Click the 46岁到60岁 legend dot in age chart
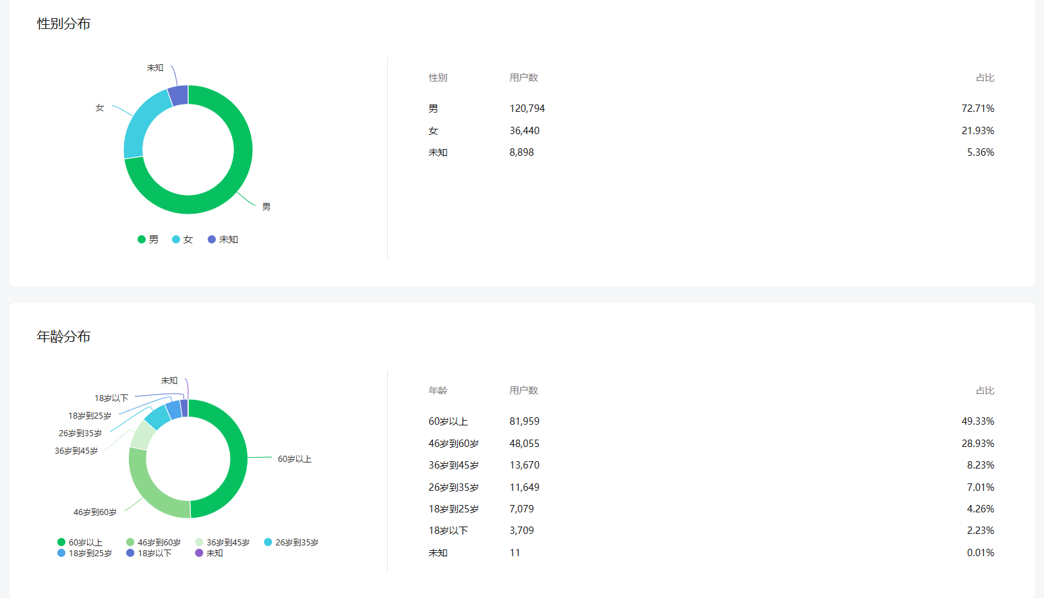 coord(130,542)
